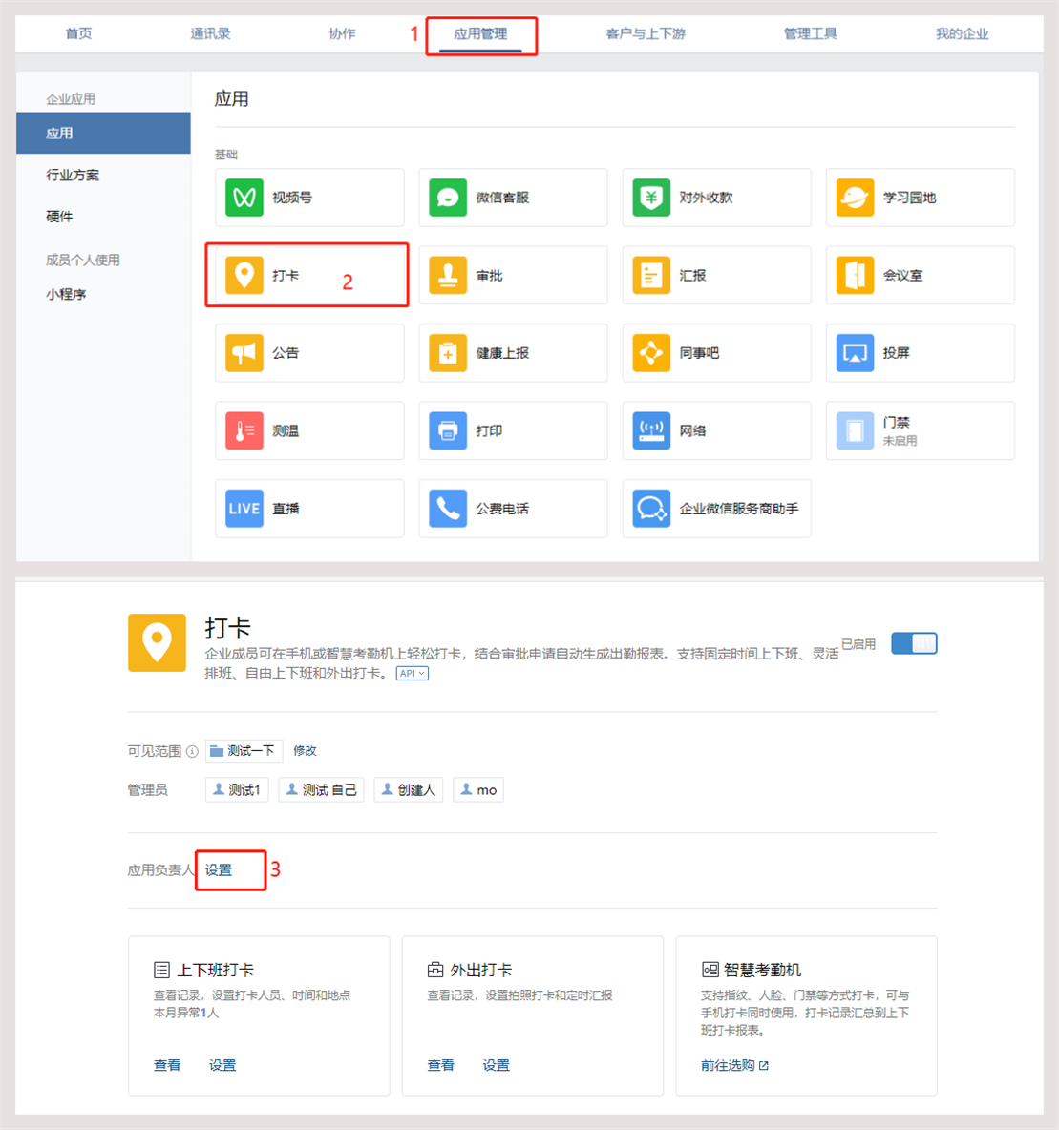
Task: Click the 测温 thermometer icon
Action: point(244,431)
